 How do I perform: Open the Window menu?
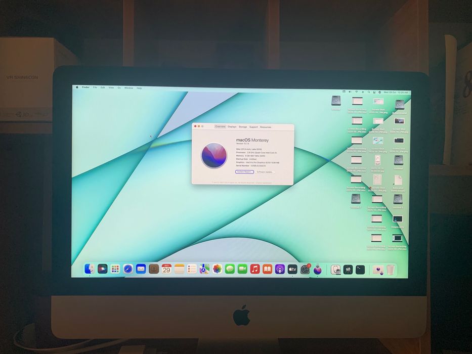pyautogui.click(x=128, y=88)
